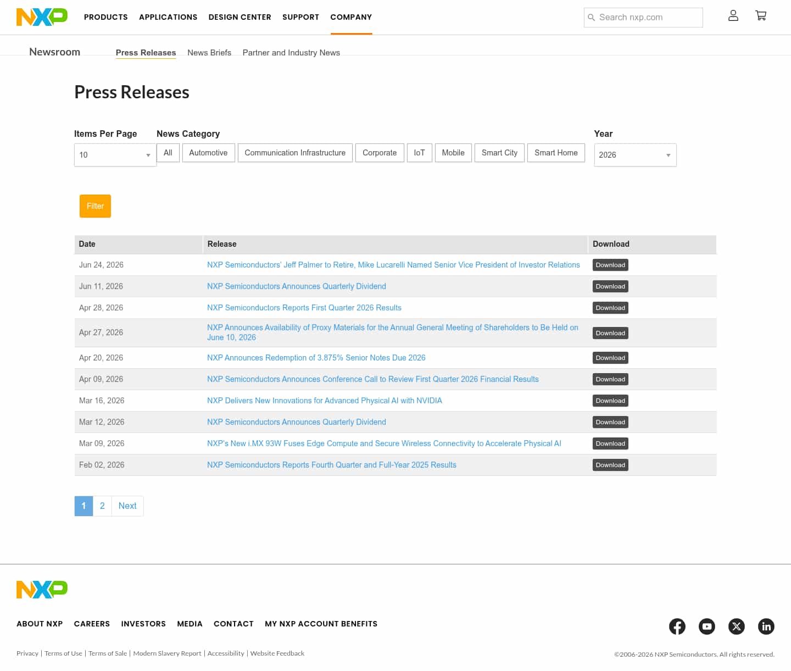Click the Search nxp.com field
791x671 pixels.
coord(643,18)
